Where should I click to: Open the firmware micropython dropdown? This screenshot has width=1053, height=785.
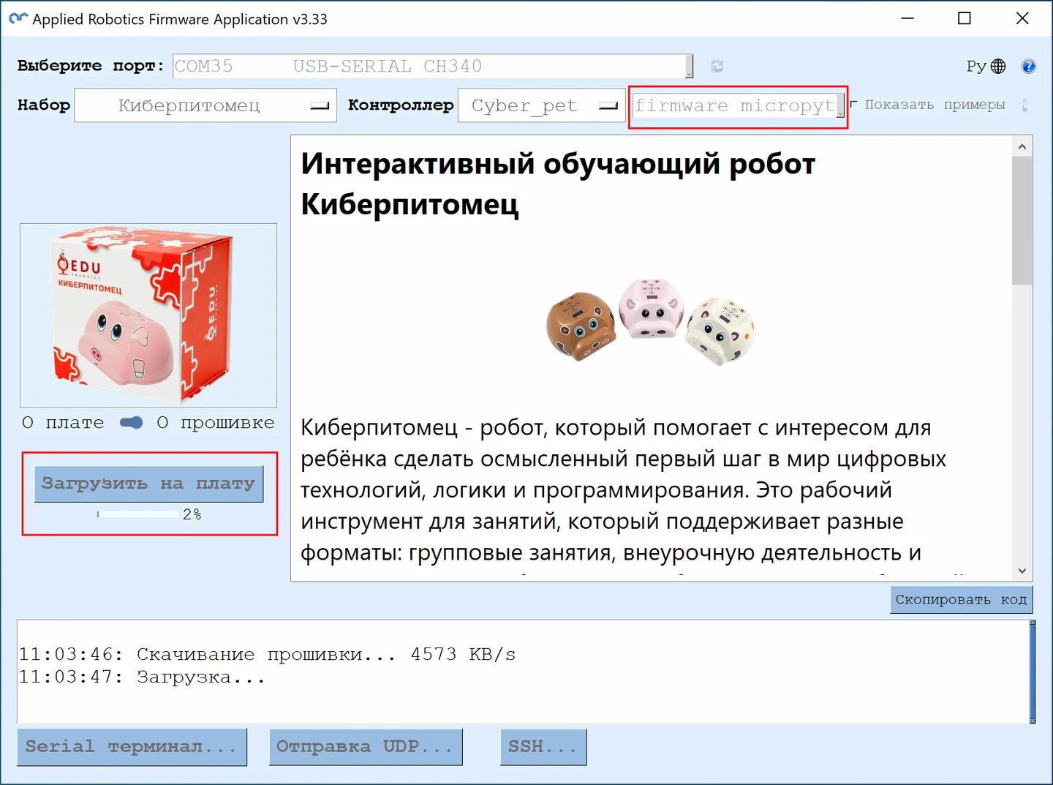pos(738,105)
